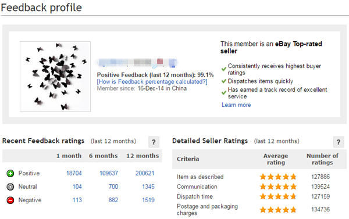Click the grey Neutral feedback icon

pos(10,187)
